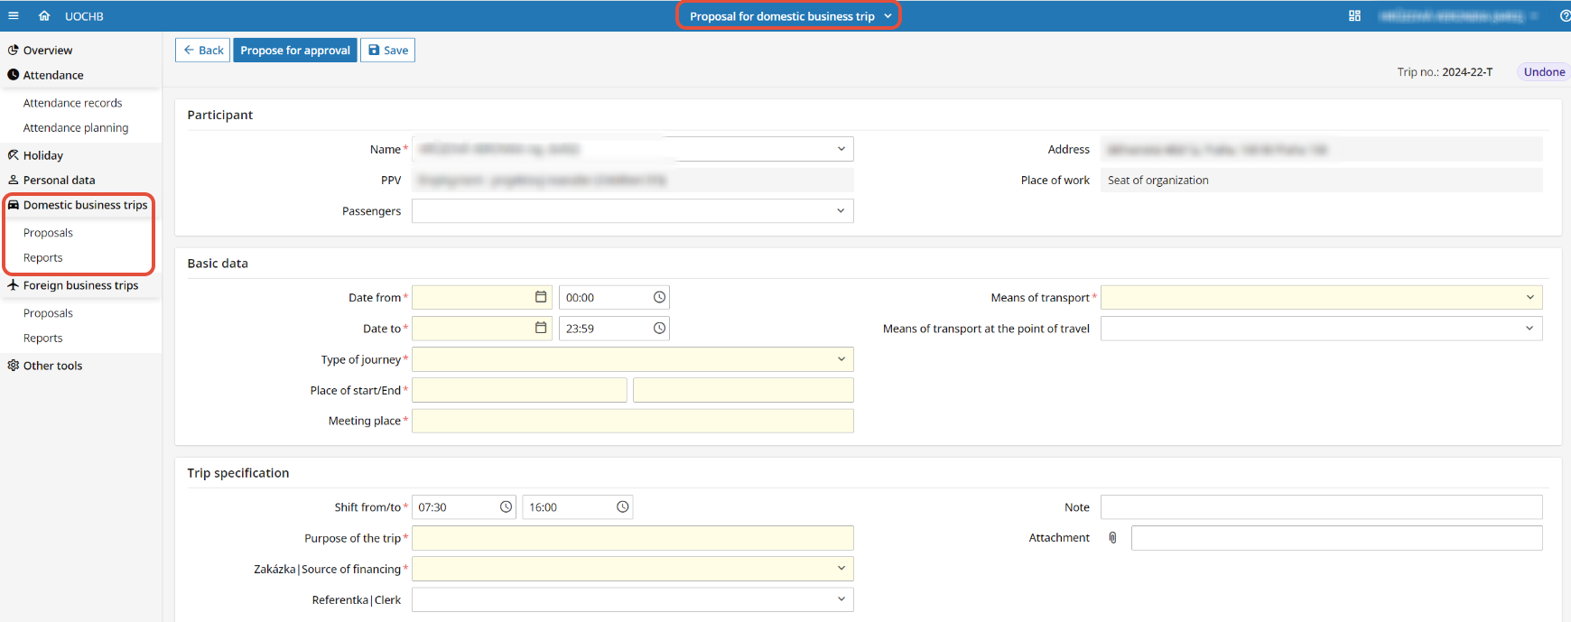
Task: Click the Seat of organization field
Action: pos(1321,180)
